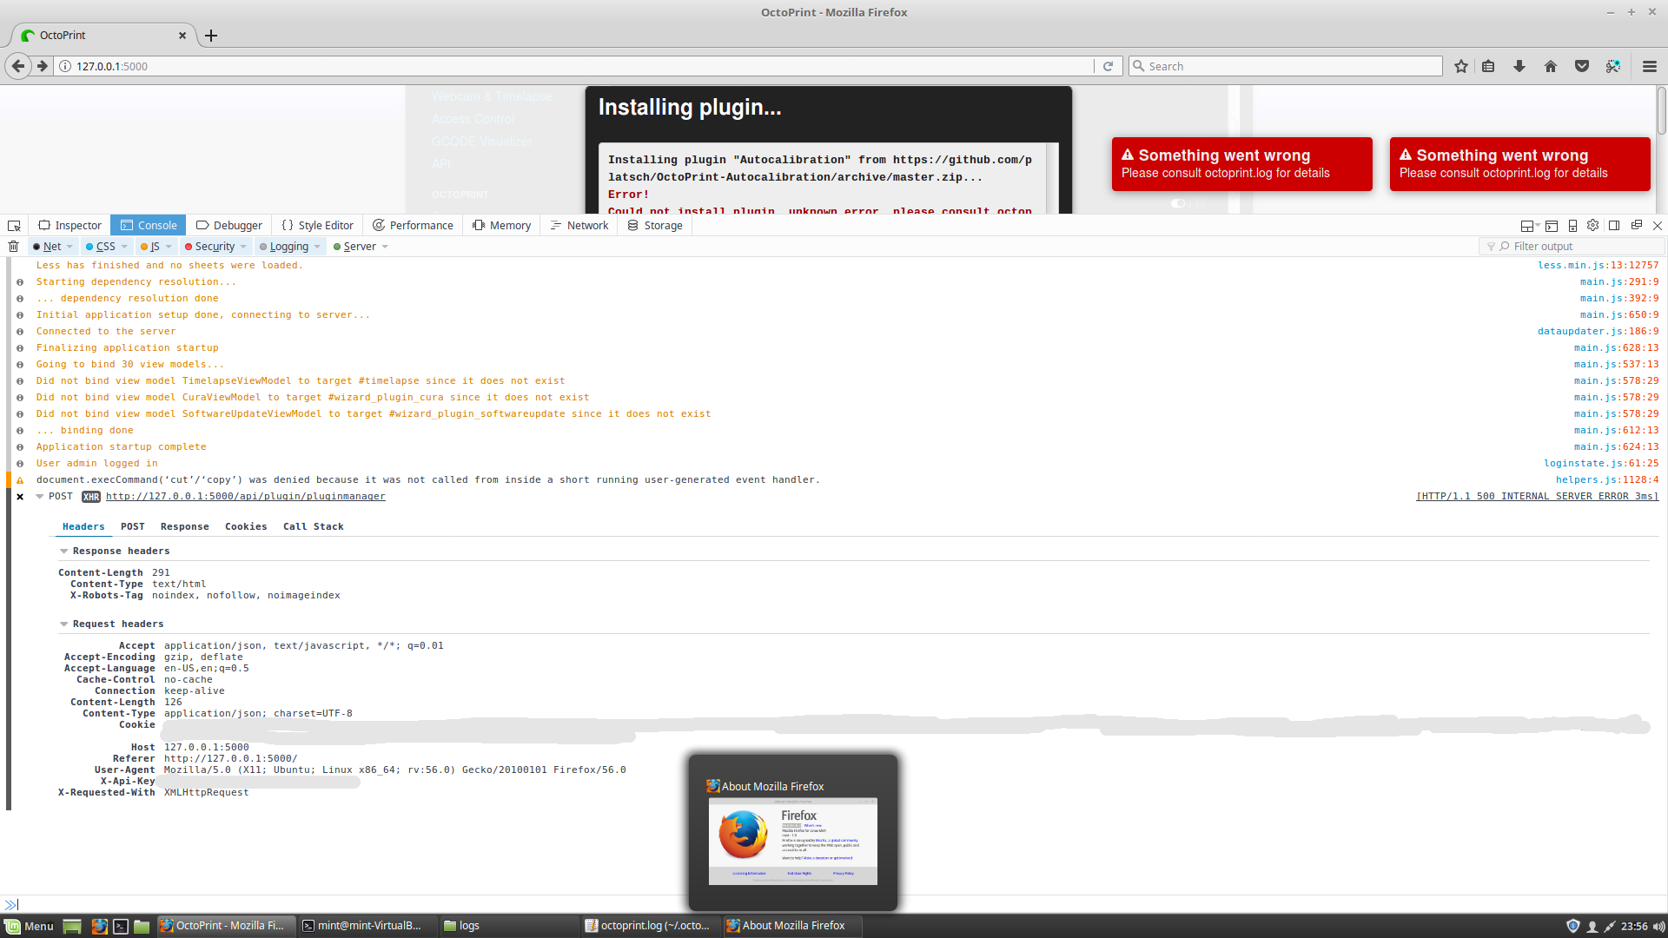Go to the home page

tap(1550, 65)
